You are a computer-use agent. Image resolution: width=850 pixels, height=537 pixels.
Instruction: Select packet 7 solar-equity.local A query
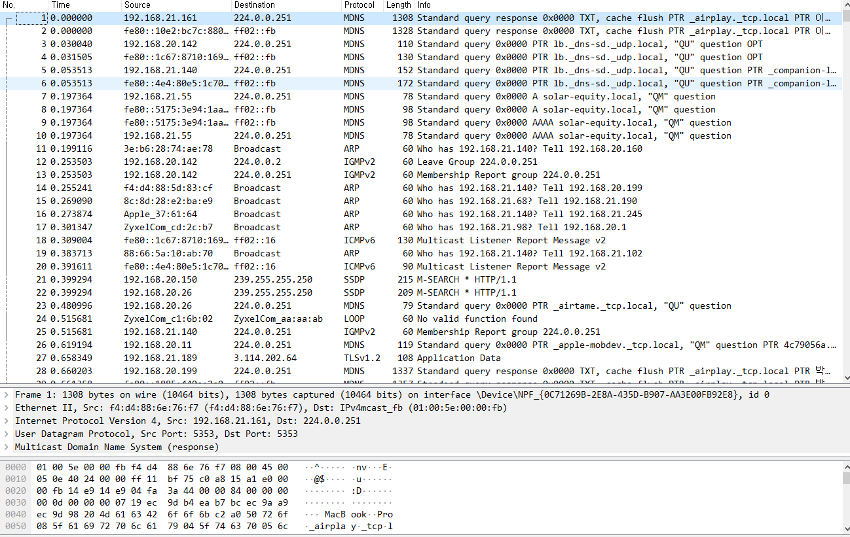[421, 96]
